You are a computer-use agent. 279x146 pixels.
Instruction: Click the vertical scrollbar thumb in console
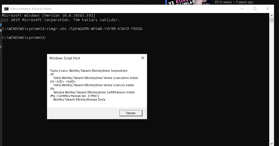[271, 20]
